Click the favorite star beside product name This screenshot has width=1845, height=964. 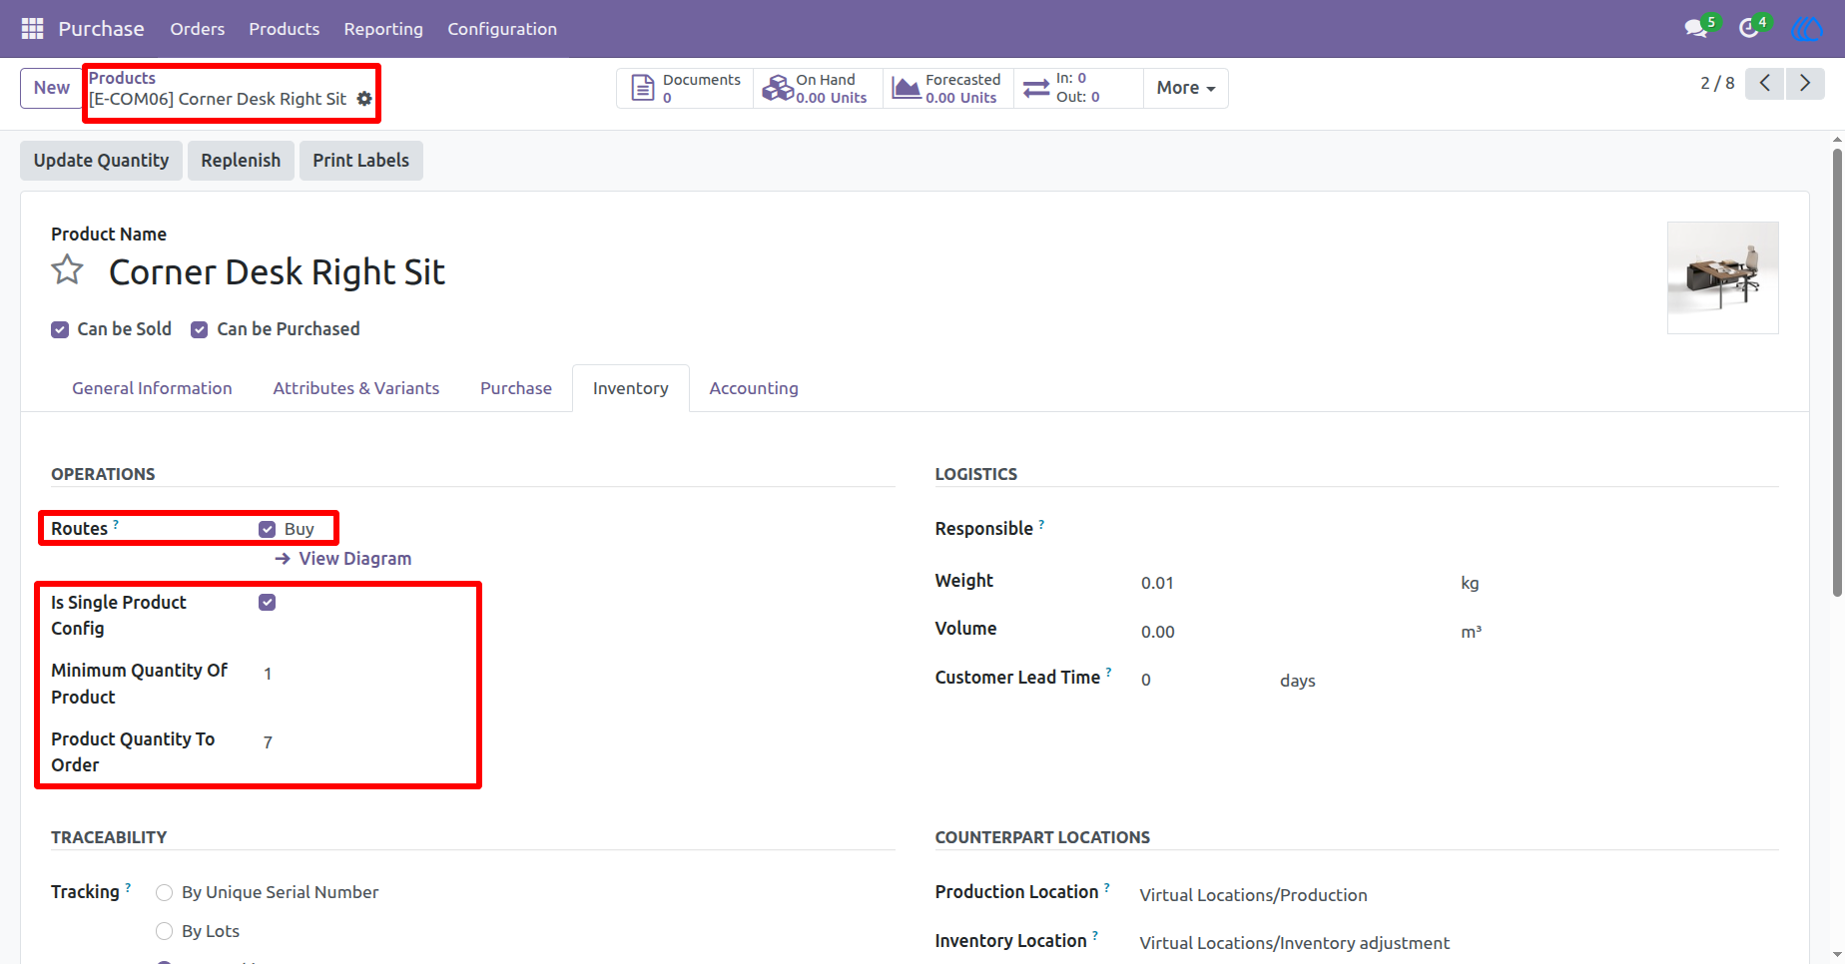(x=67, y=270)
